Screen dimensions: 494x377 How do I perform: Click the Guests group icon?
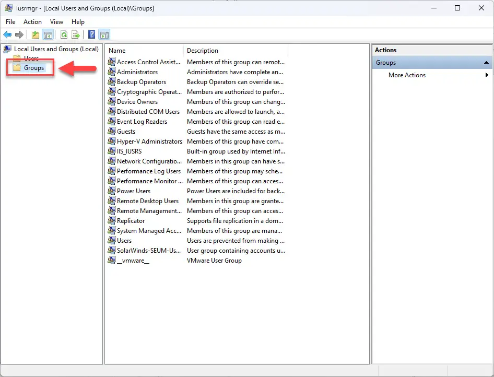(112, 132)
